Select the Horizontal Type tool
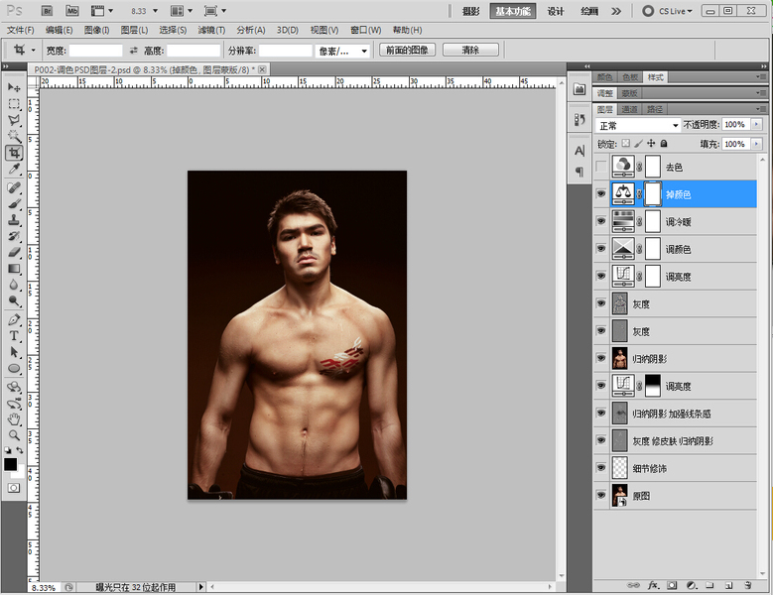 click(x=14, y=336)
